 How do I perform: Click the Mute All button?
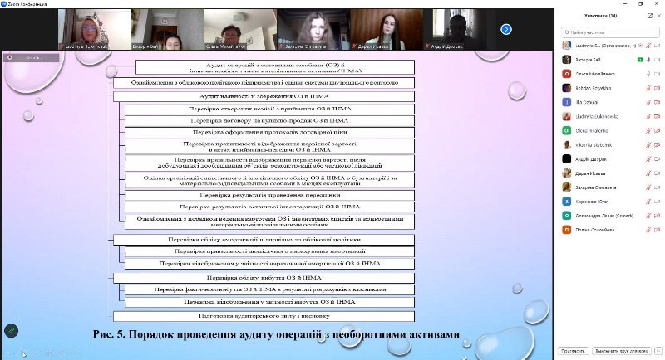point(621,351)
